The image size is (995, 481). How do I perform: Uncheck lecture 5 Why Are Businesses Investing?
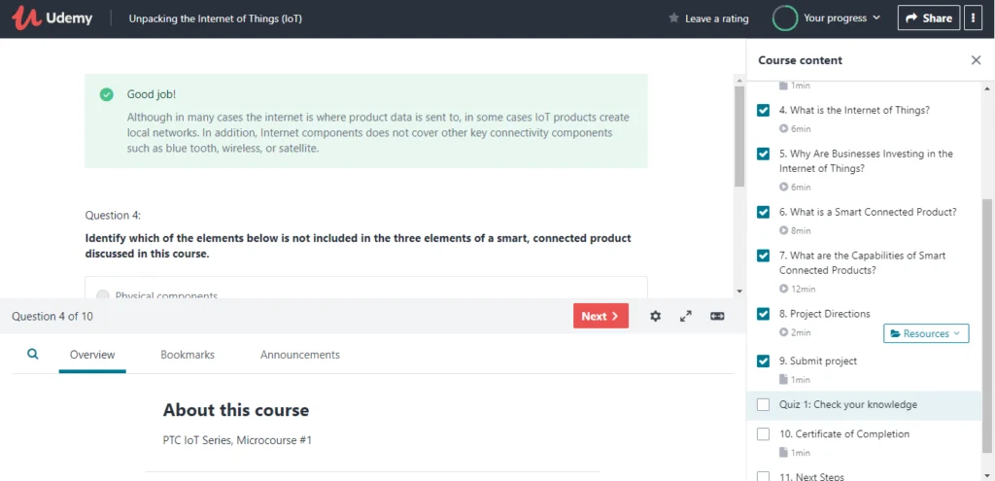764,154
